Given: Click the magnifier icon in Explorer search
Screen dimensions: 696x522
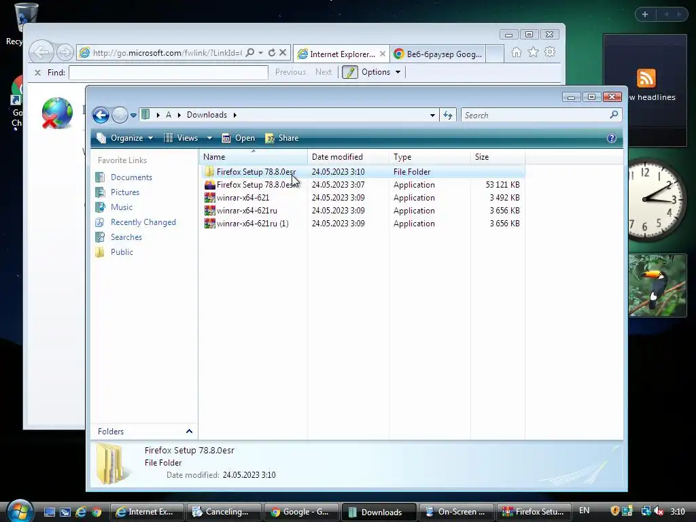Looking at the screenshot, I should pos(614,115).
